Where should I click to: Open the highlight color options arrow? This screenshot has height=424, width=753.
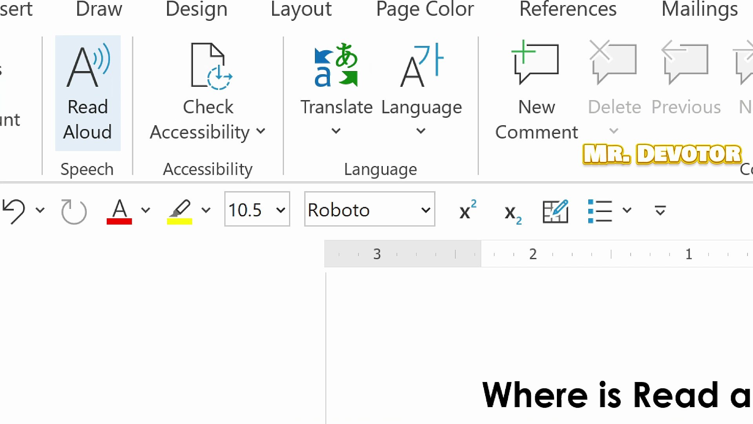(206, 210)
